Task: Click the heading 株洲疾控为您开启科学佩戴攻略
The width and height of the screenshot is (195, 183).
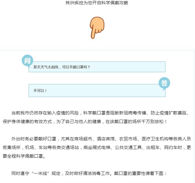Action: pos(97,3)
